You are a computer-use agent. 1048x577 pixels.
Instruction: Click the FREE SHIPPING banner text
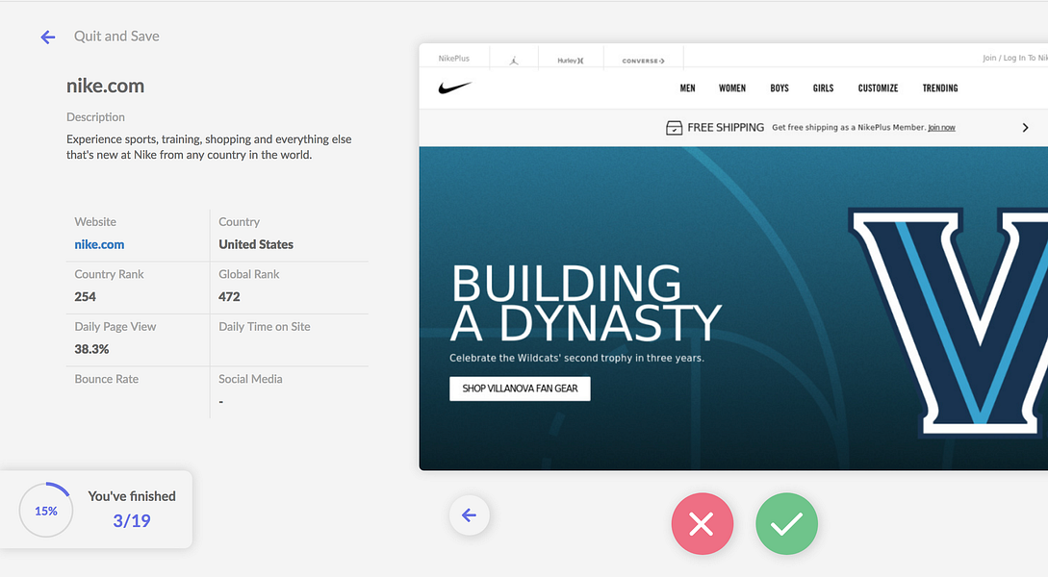[x=726, y=128]
